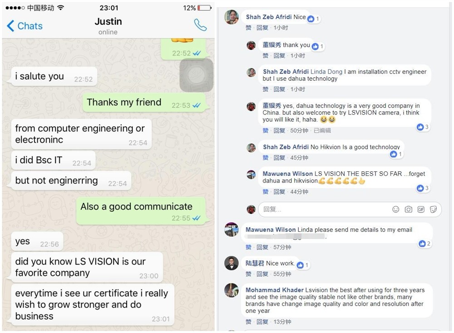Like Mohammad Khader's comment

248,322
